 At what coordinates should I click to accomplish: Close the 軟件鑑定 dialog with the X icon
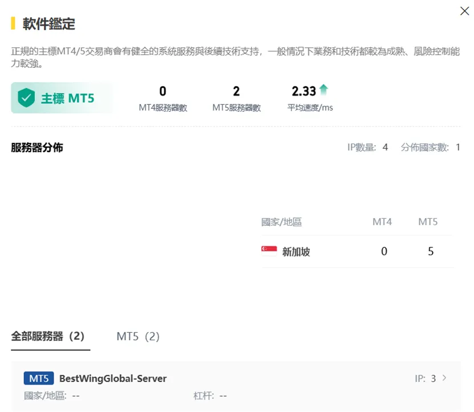tap(464, 11)
